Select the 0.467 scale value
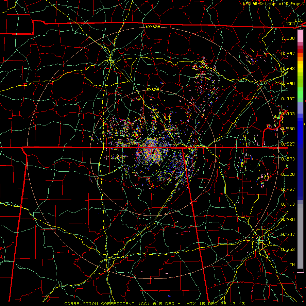The height and width of the screenshot is (306, 306). point(288,189)
